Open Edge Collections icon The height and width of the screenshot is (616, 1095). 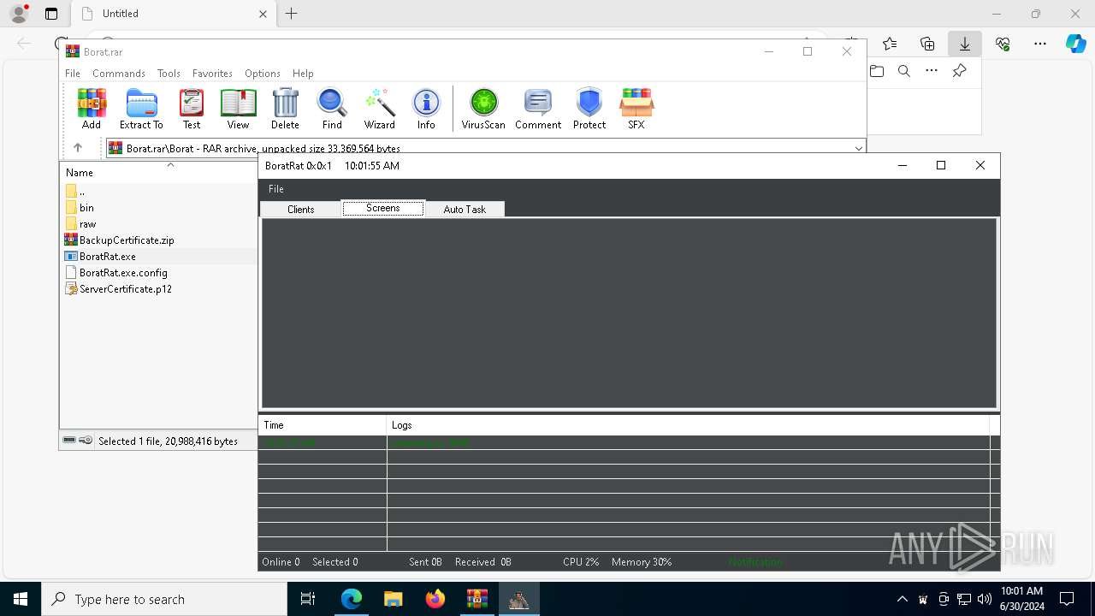pyautogui.click(x=927, y=44)
